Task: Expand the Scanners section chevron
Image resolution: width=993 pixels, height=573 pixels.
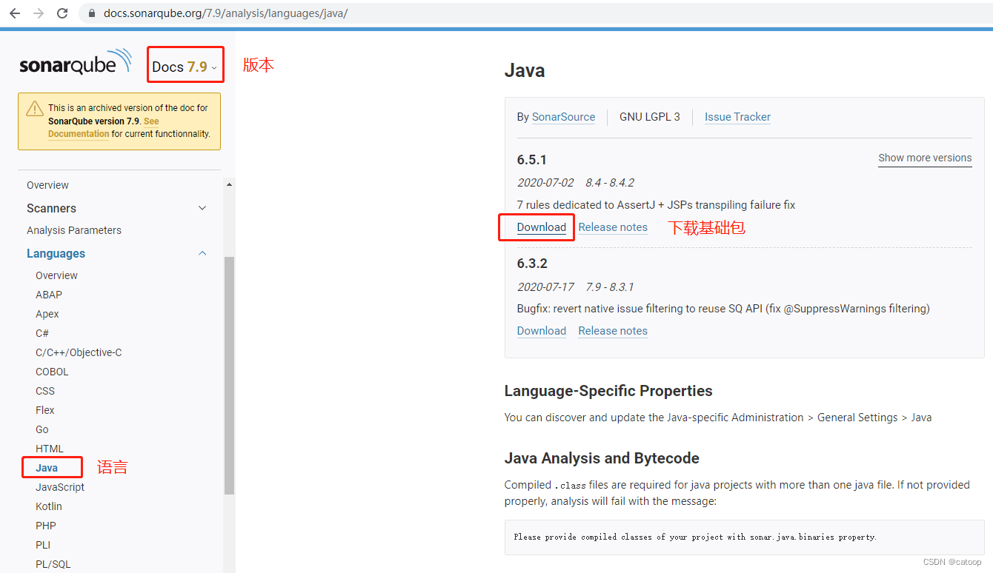Action: 202,209
